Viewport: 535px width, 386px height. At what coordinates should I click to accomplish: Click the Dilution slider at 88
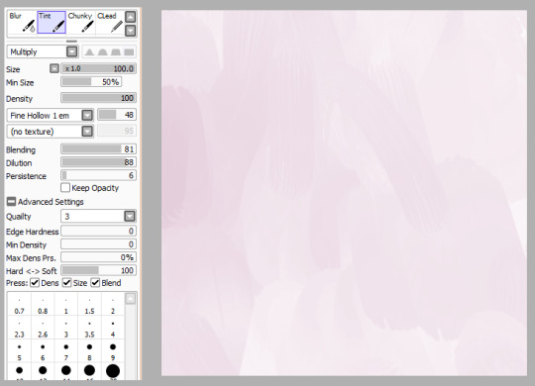(99, 162)
